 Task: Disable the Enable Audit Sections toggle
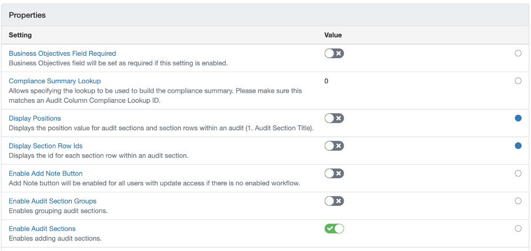click(x=334, y=229)
